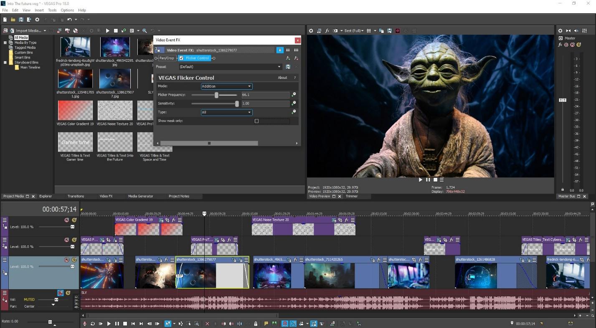Copy preview snapshot to clipboard
The image size is (596, 328).
(382, 31)
